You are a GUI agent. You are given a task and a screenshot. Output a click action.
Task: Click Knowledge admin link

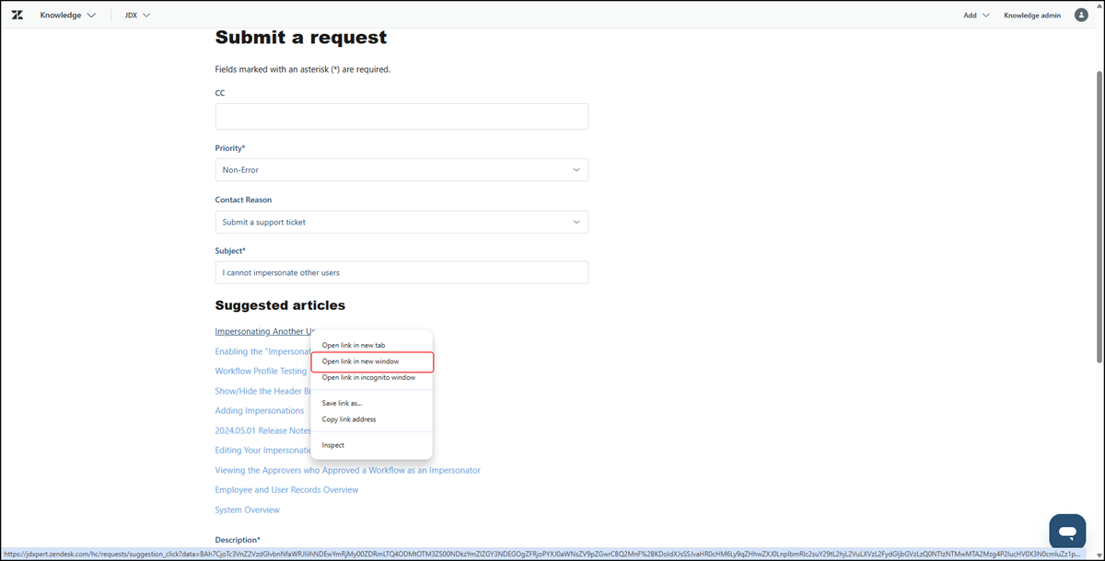point(1031,16)
